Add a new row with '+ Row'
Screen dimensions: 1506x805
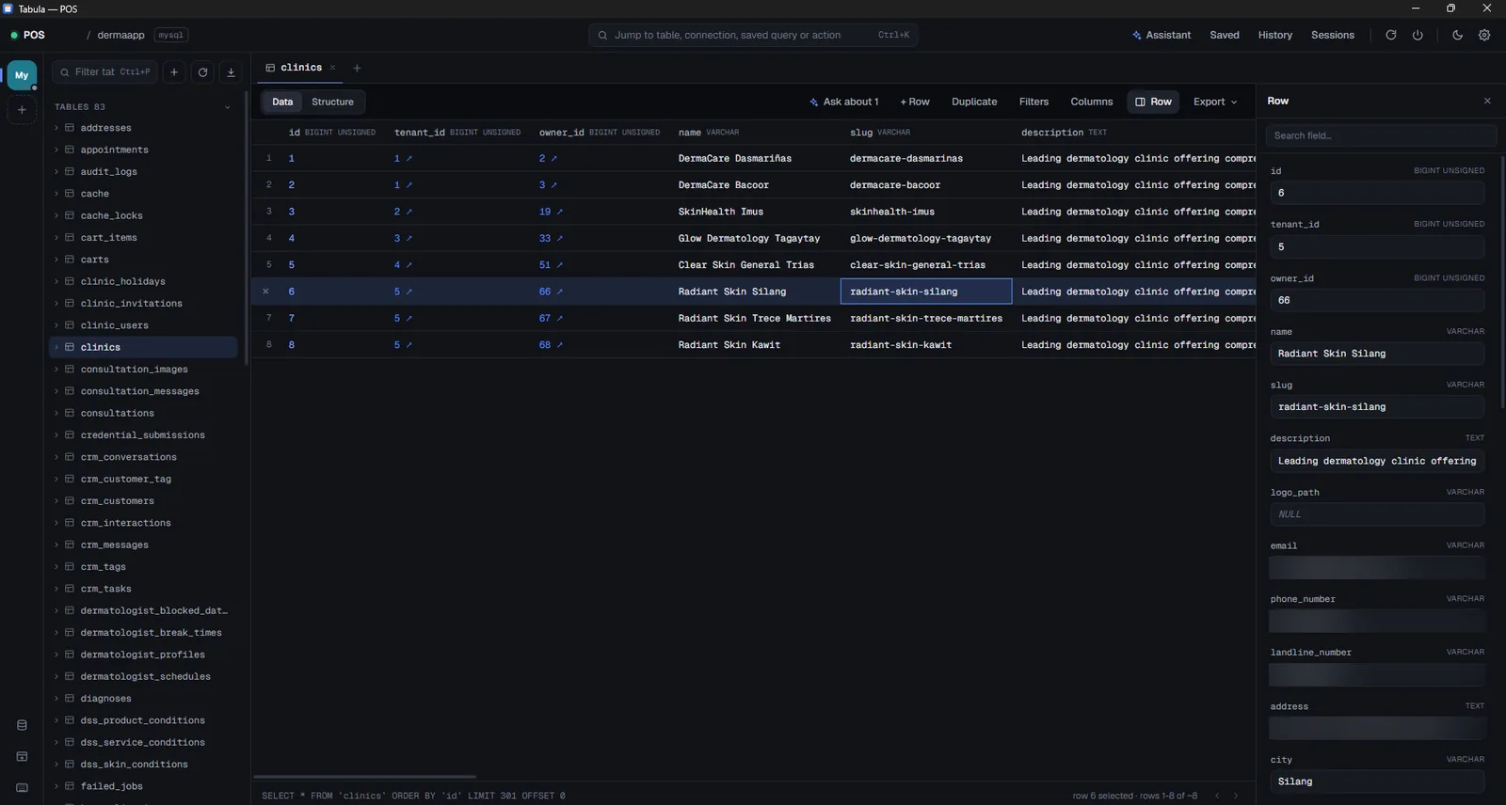(x=915, y=102)
